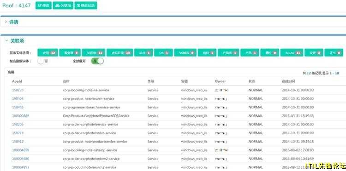Collapse the 关联项 section header
346x171 pixels.
tap(17, 40)
